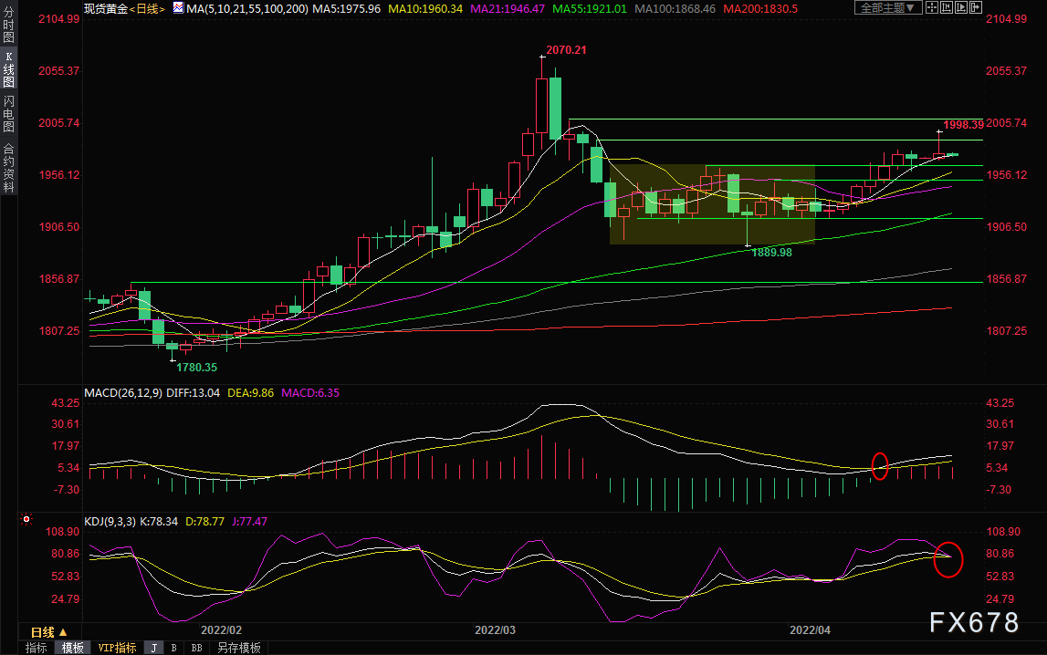Open the VIP指标 tab
The image size is (1047, 655).
click(117, 648)
